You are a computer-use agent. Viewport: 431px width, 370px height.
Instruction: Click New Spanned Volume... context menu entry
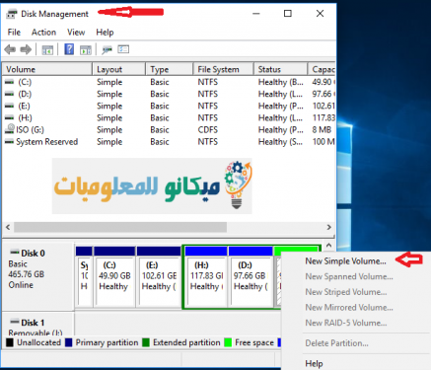click(x=349, y=276)
